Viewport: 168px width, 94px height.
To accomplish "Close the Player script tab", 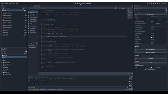I will coord(39,6).
